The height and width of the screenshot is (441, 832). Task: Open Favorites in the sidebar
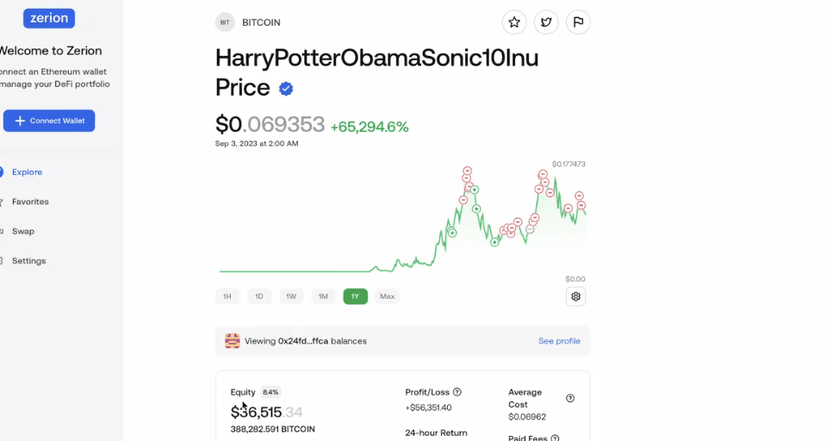30,202
